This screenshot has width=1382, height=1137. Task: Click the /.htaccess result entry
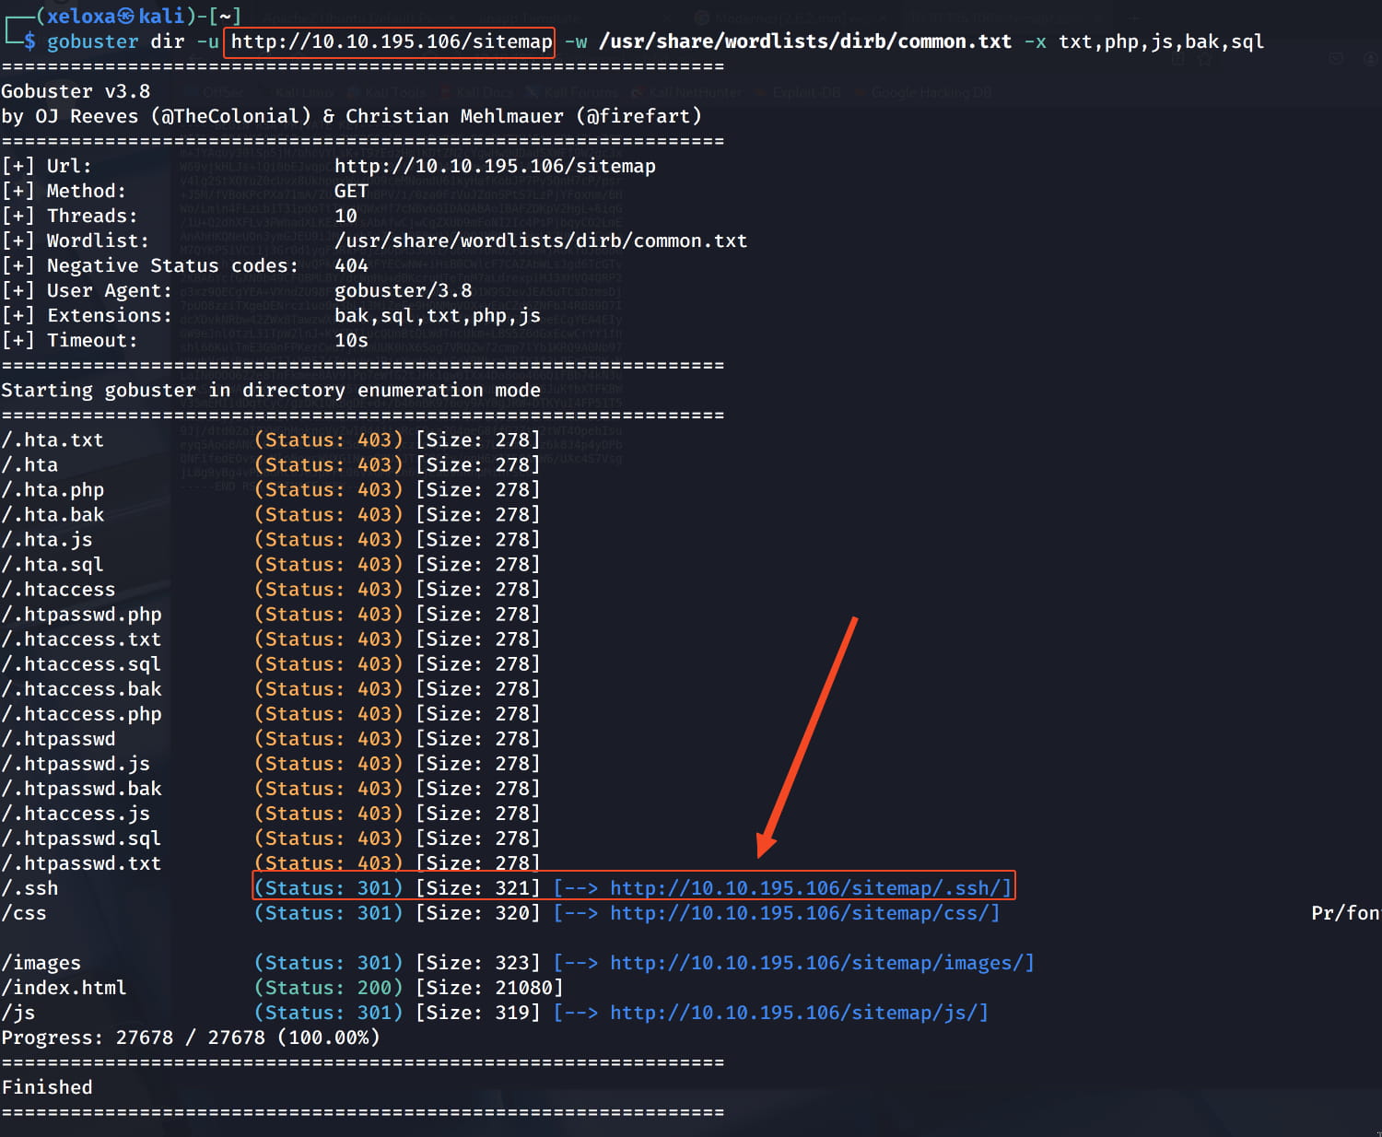click(58, 590)
